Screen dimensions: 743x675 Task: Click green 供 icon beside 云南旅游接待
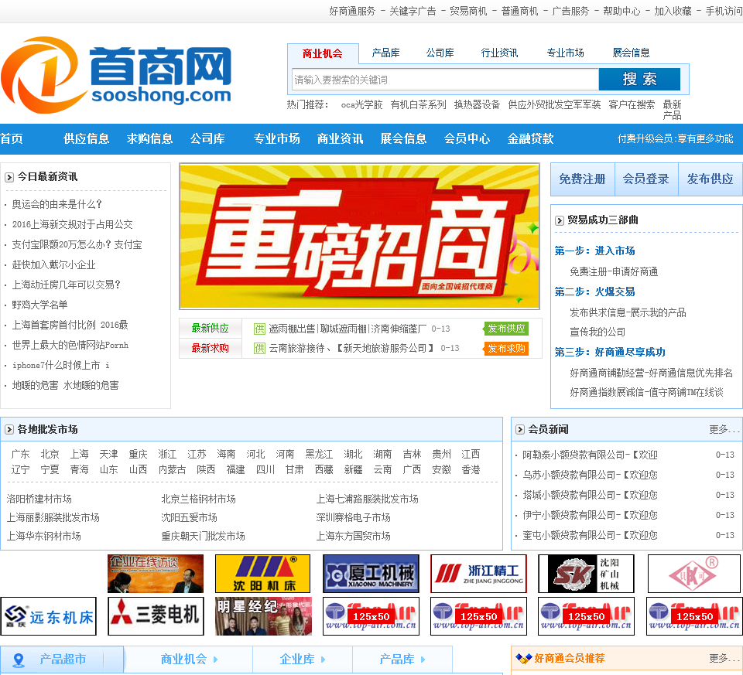point(259,349)
